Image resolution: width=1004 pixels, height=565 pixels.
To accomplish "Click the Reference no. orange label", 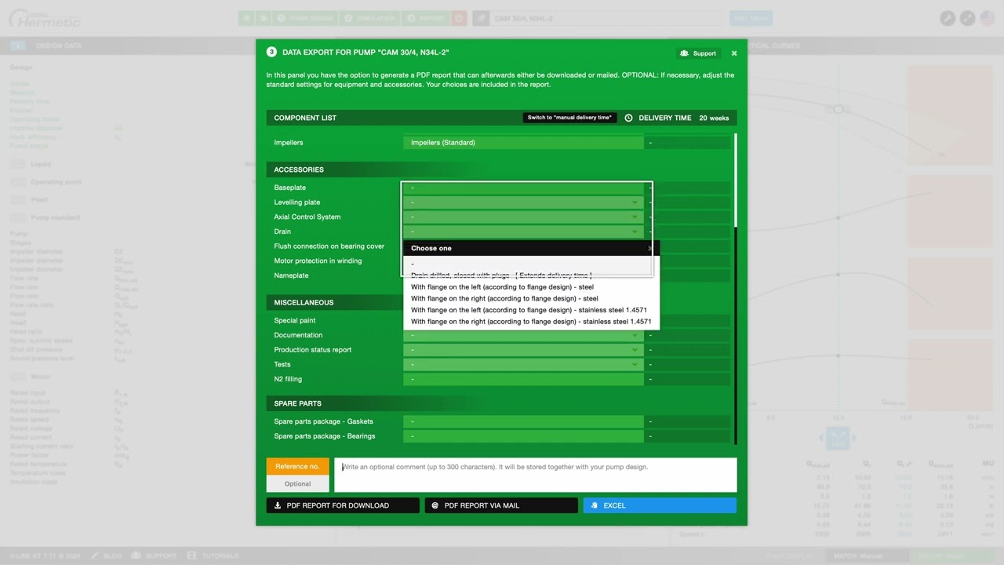I will point(297,466).
